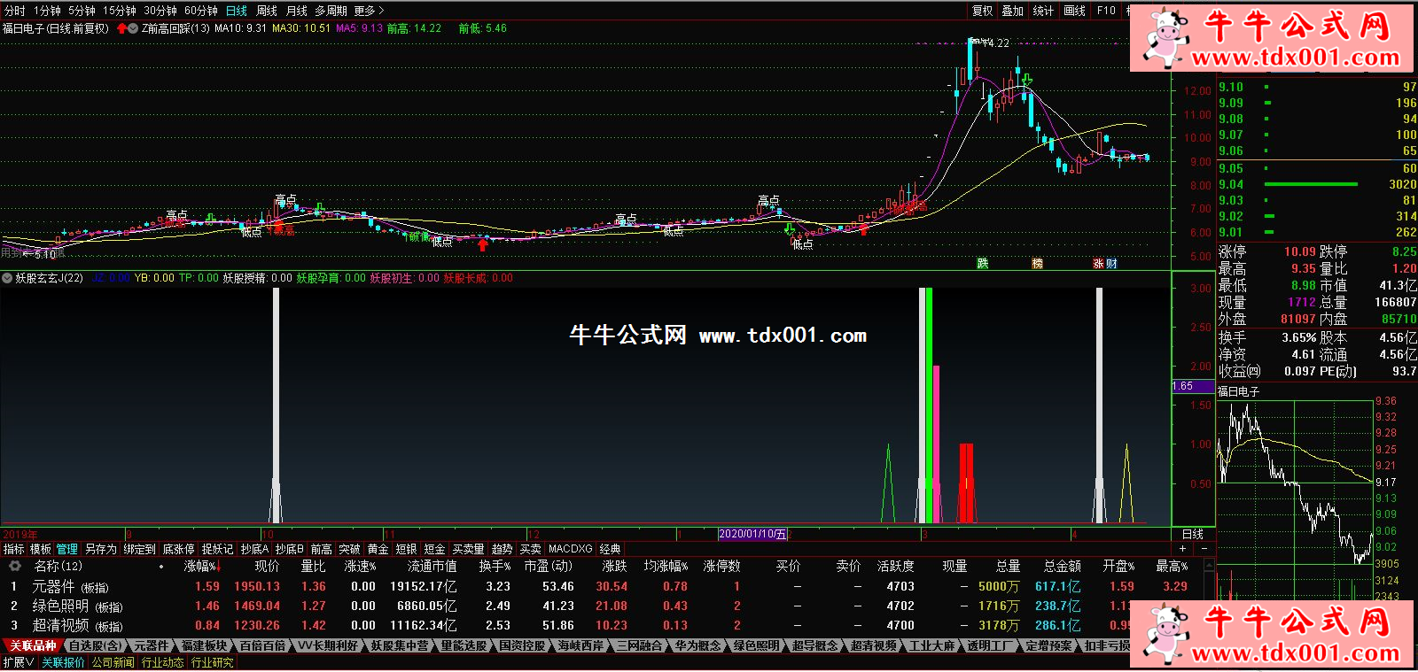Open the 多周期 multi-period view
The height and width of the screenshot is (672, 1418).
[331, 11]
